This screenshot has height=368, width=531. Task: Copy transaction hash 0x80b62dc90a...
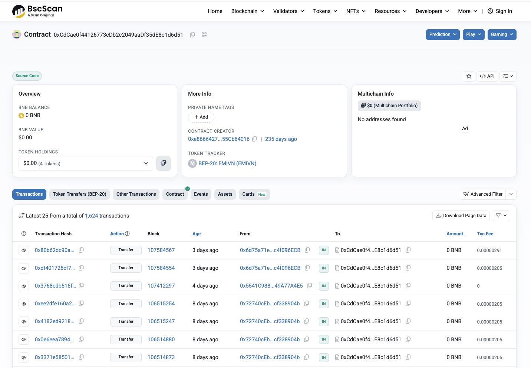[x=81, y=250]
